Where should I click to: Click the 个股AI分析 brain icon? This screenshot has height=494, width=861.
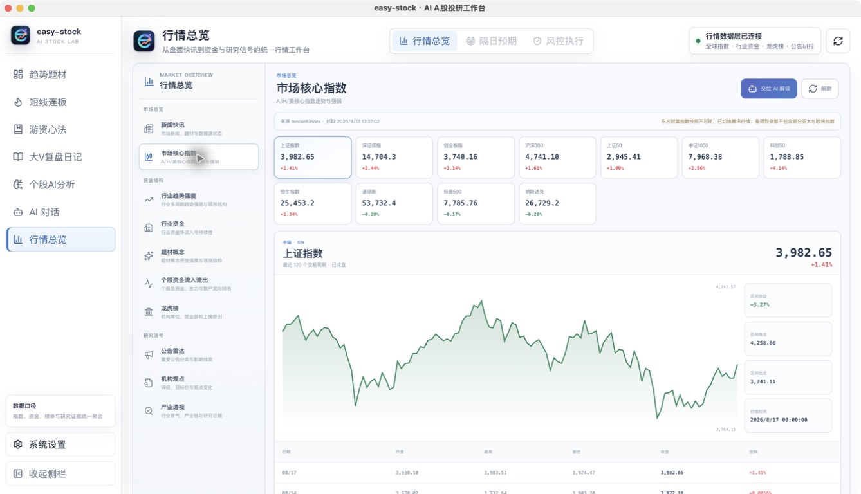(x=18, y=185)
